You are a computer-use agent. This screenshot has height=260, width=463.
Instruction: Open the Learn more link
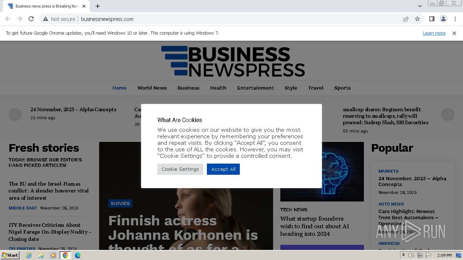click(434, 33)
